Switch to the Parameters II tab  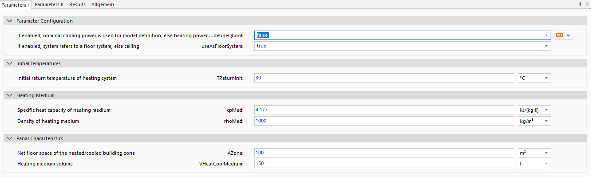49,4
